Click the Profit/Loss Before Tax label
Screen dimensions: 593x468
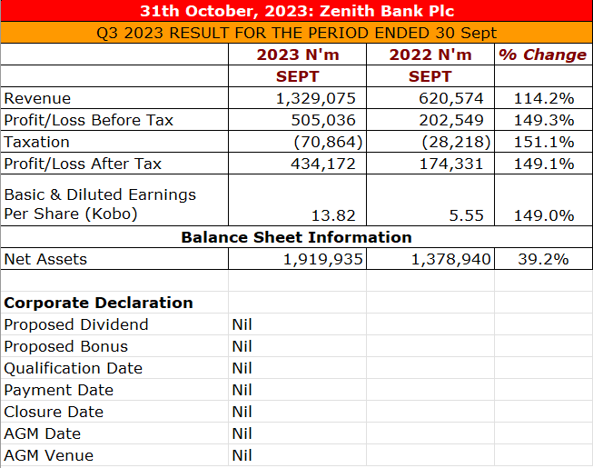pyautogui.click(x=88, y=120)
